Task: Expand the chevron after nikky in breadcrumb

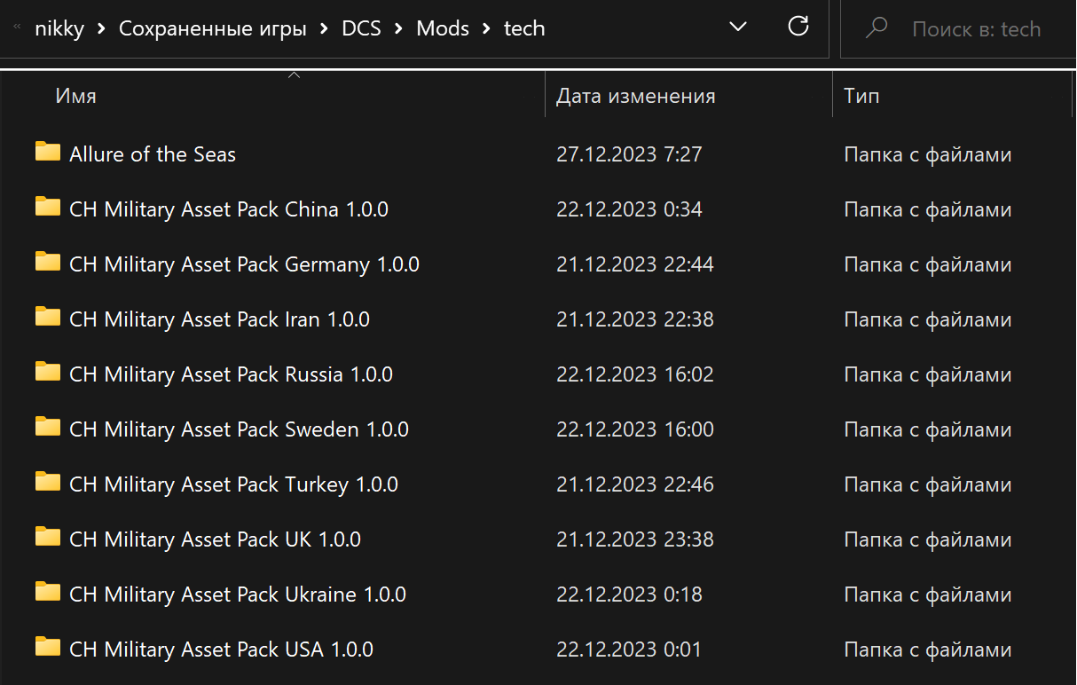Action: tap(101, 29)
